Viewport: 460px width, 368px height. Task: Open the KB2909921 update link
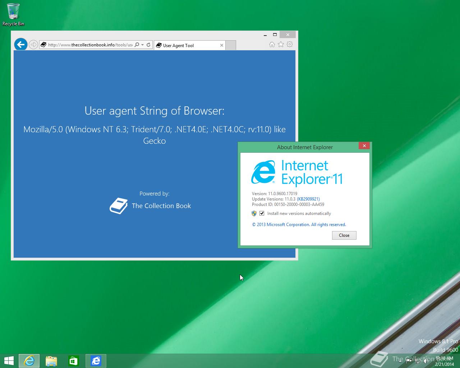(x=308, y=199)
